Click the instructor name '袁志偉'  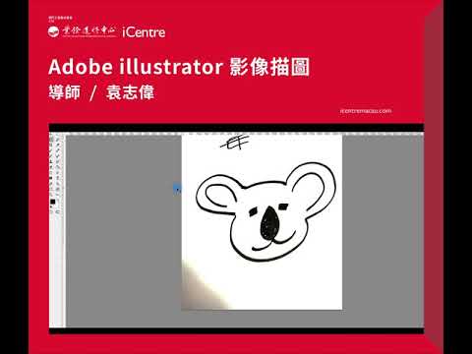130,92
